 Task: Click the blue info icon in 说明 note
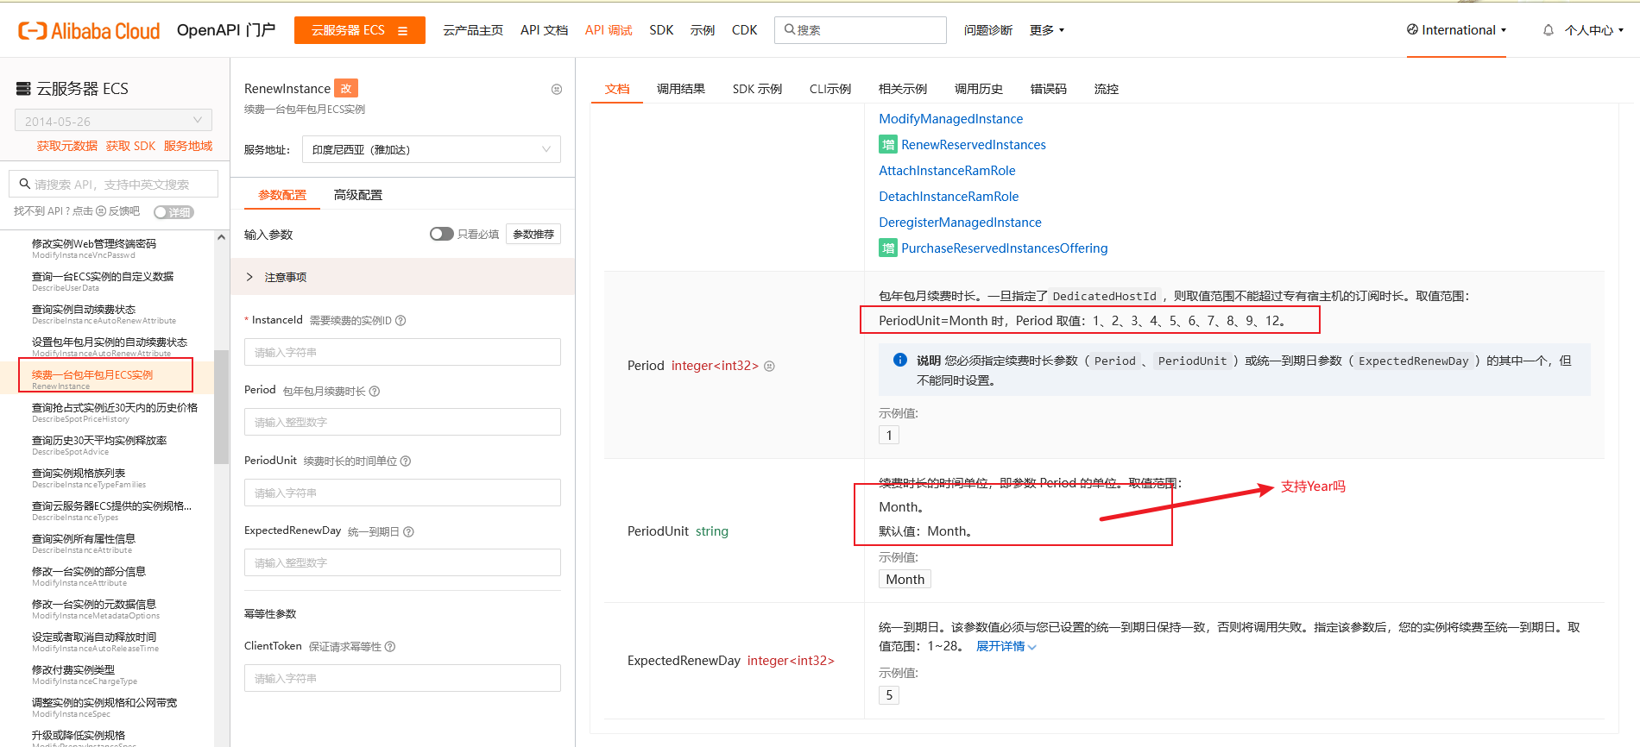point(900,360)
